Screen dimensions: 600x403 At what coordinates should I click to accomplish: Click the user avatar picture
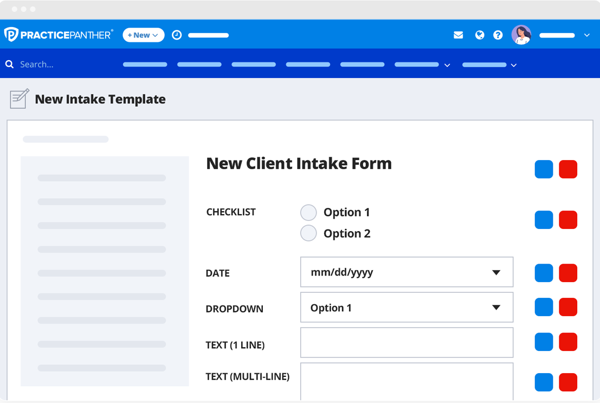click(521, 35)
